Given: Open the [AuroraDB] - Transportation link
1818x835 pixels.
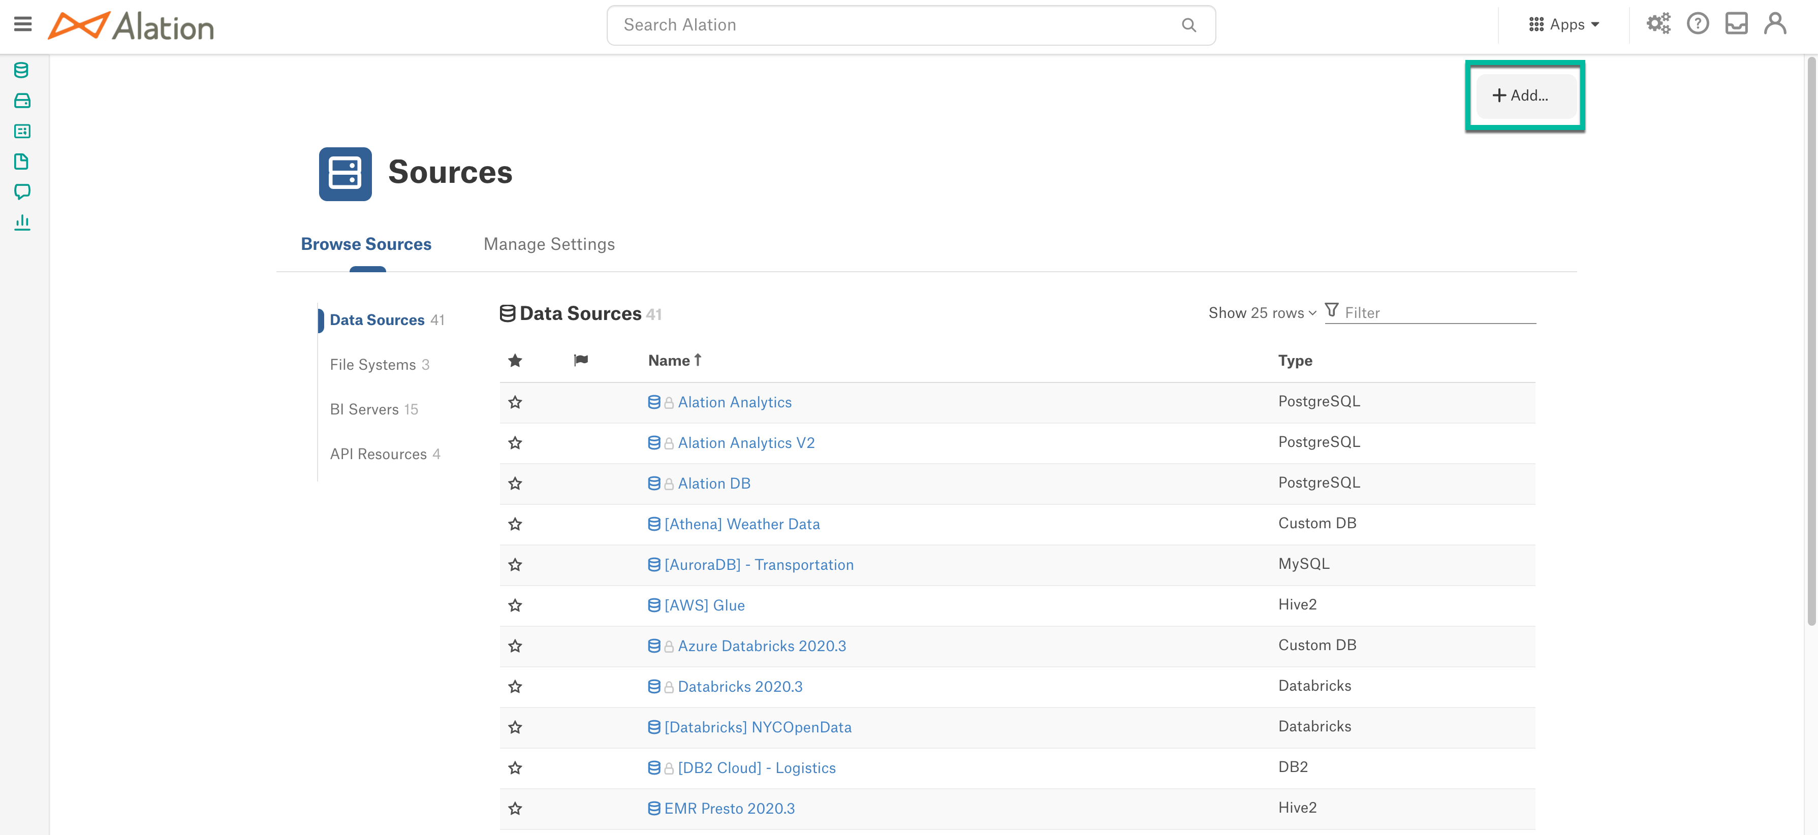Looking at the screenshot, I should coord(759,564).
